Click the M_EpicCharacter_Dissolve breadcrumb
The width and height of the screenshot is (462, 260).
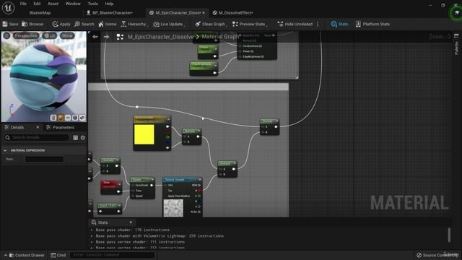point(160,37)
